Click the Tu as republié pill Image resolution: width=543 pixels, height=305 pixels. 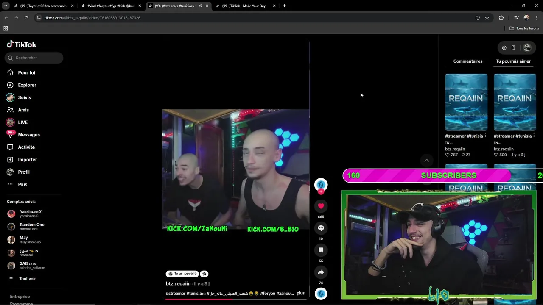click(182, 274)
